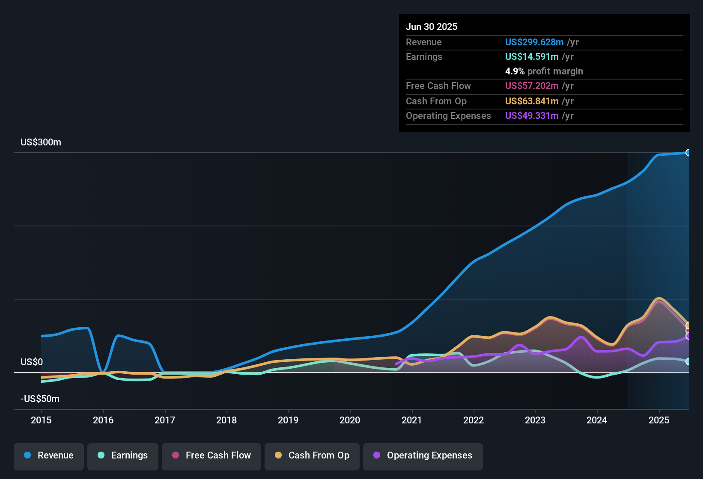Toggle the Free Cash Flow legend button

coord(211,455)
